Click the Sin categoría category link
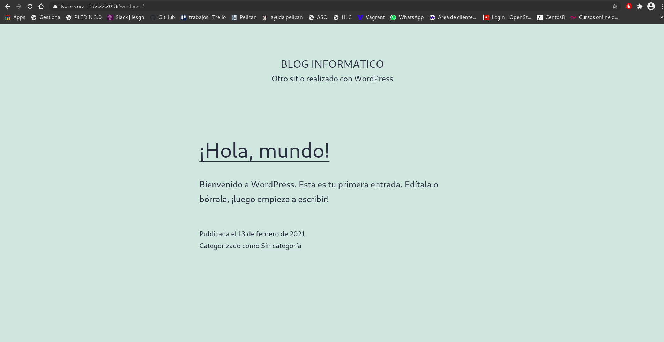 coord(281,246)
